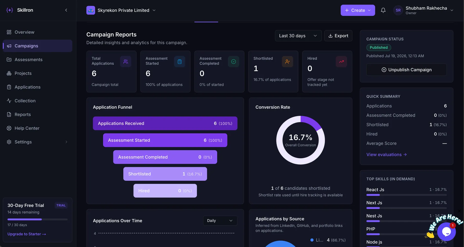Click the Applications clipboard icon in sidebar
Image resolution: width=464 pixels, height=247 pixels.
tap(9, 87)
